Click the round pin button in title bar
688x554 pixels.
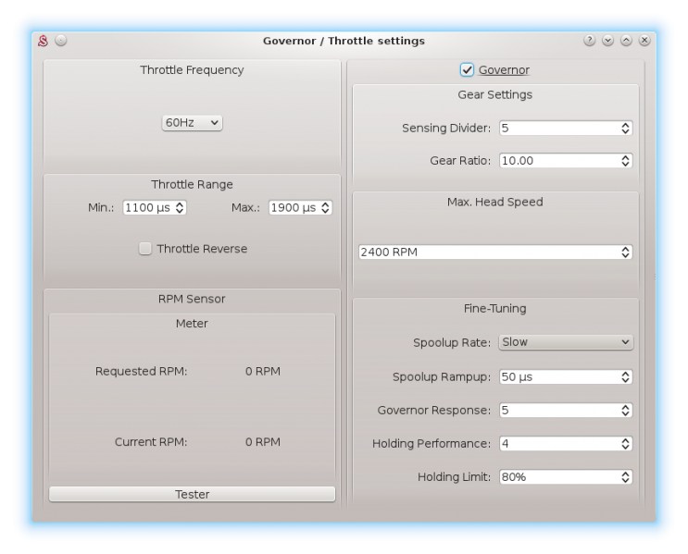61,41
